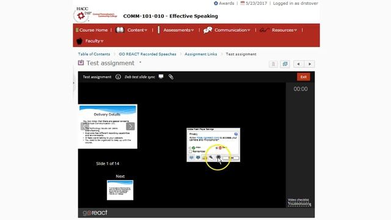Viewport: 391px width, 220px height.
Task: Click the Faculty apple icon
Action: click(x=79, y=41)
